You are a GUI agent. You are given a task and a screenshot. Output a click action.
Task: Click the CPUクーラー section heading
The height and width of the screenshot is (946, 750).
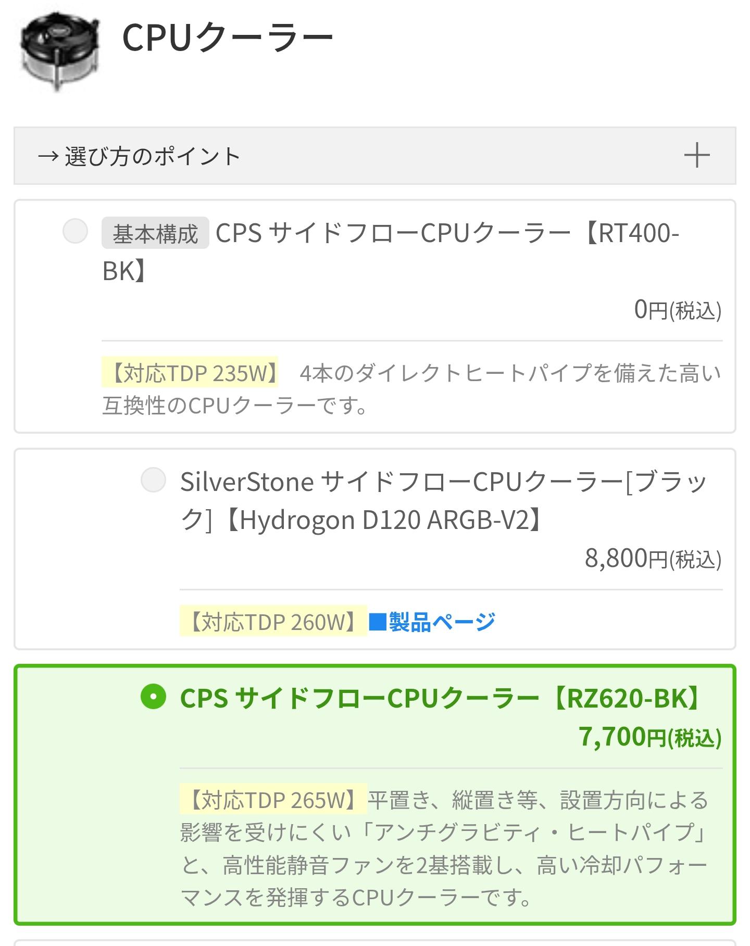point(228,37)
